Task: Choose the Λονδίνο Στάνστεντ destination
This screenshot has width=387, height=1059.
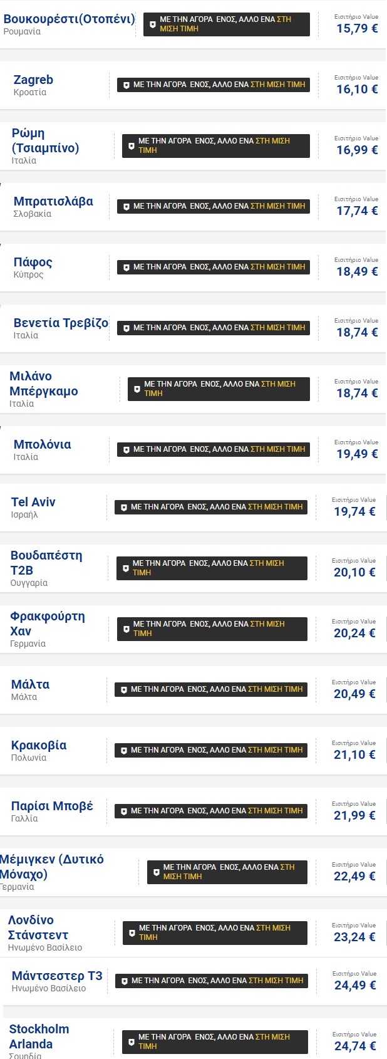Action: (x=38, y=927)
